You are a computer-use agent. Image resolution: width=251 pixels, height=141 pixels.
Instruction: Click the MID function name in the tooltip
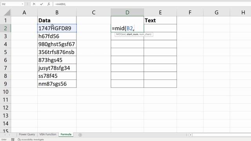point(118,34)
